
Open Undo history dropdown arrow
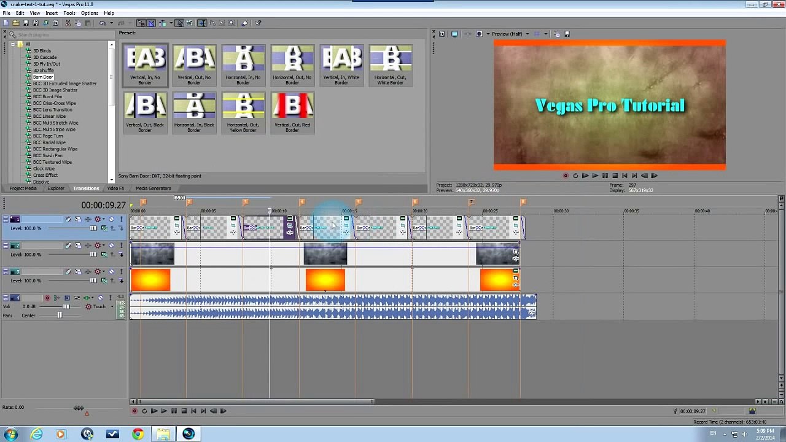coord(111,23)
